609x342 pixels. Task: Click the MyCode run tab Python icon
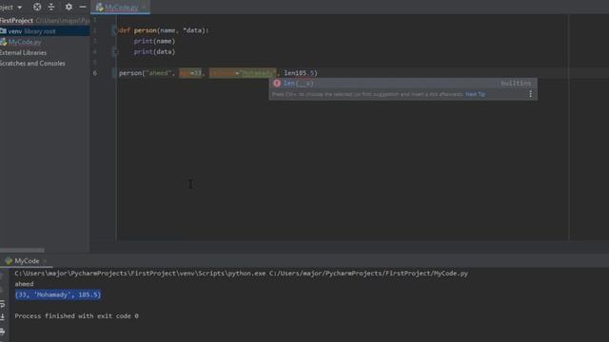coord(9,261)
